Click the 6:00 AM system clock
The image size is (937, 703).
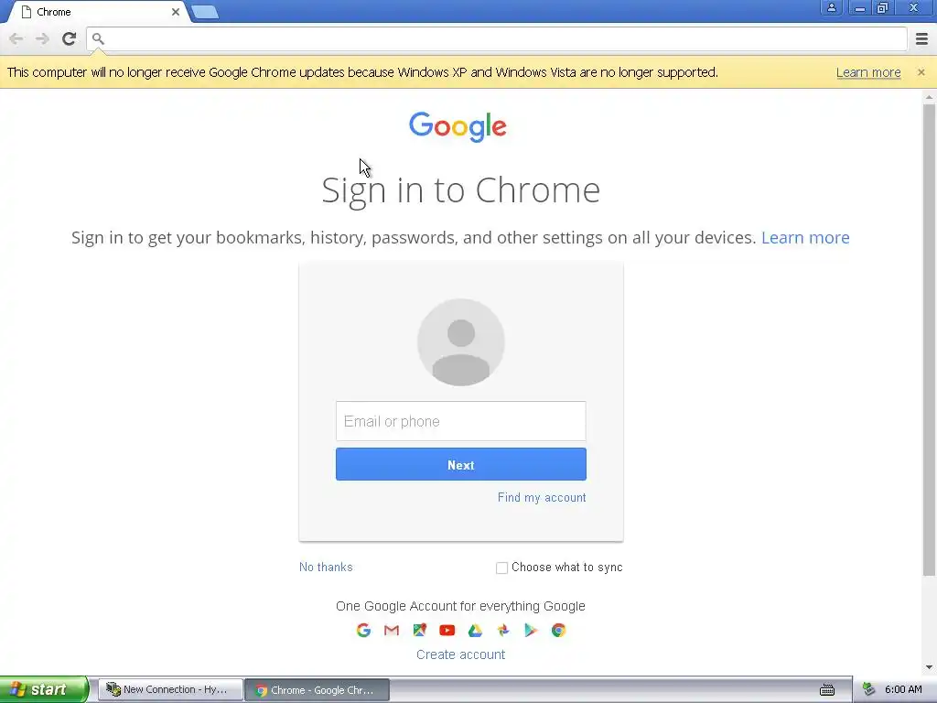click(x=903, y=689)
